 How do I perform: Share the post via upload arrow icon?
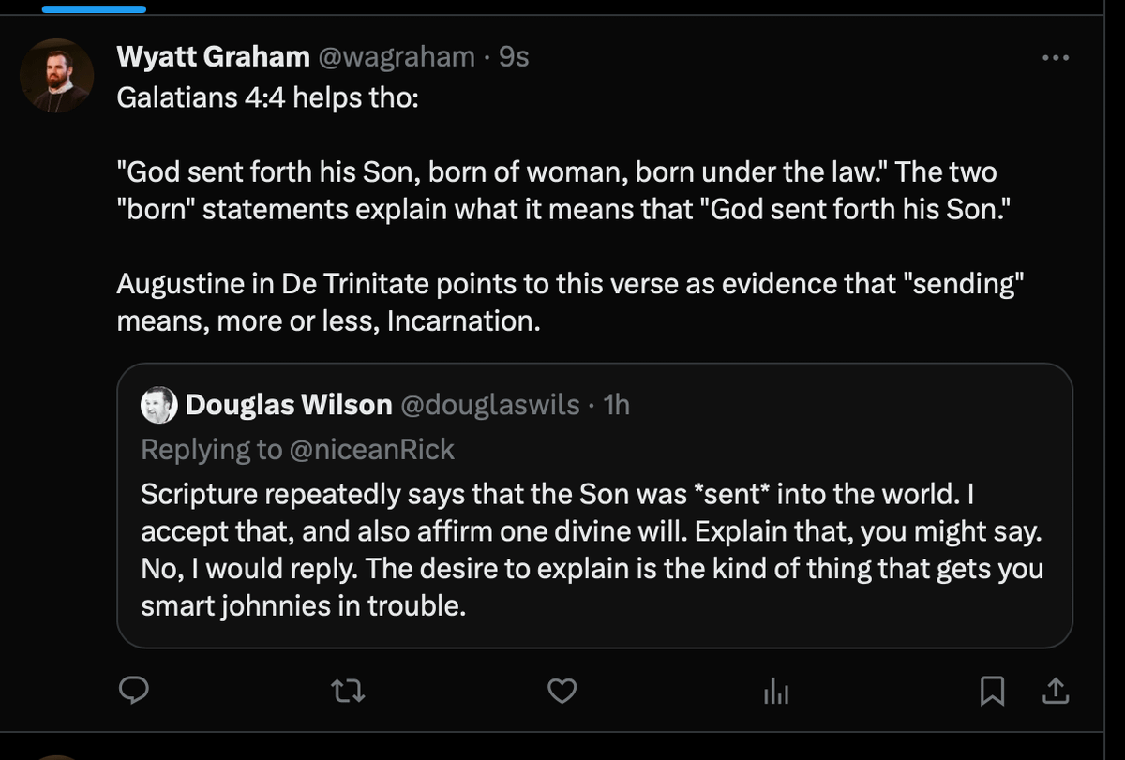1055,692
